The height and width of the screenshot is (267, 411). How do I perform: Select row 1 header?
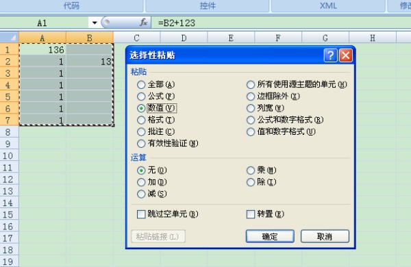click(9, 49)
